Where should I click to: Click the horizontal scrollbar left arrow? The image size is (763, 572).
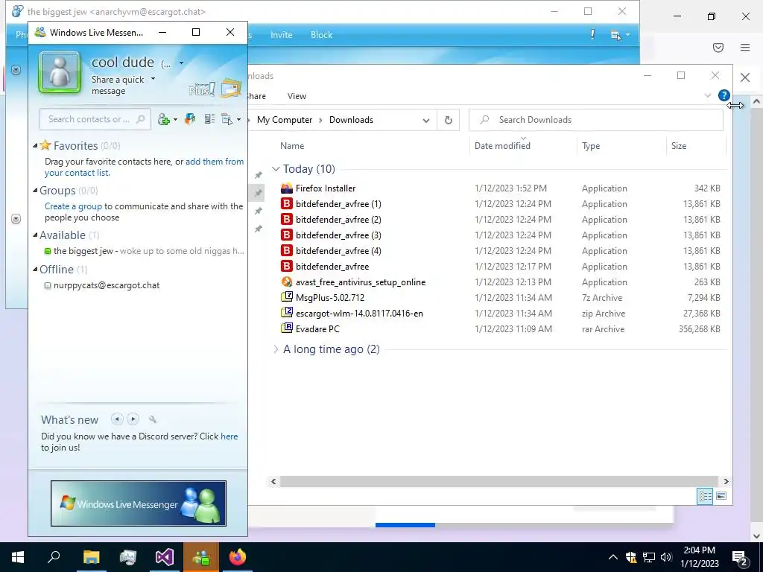273,481
